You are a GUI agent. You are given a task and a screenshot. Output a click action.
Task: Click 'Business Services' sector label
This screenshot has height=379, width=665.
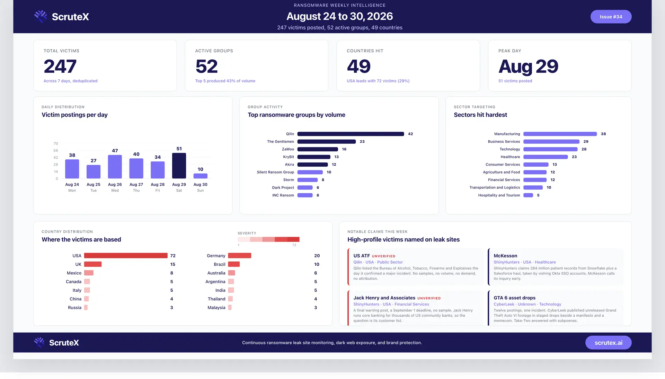[504, 141]
